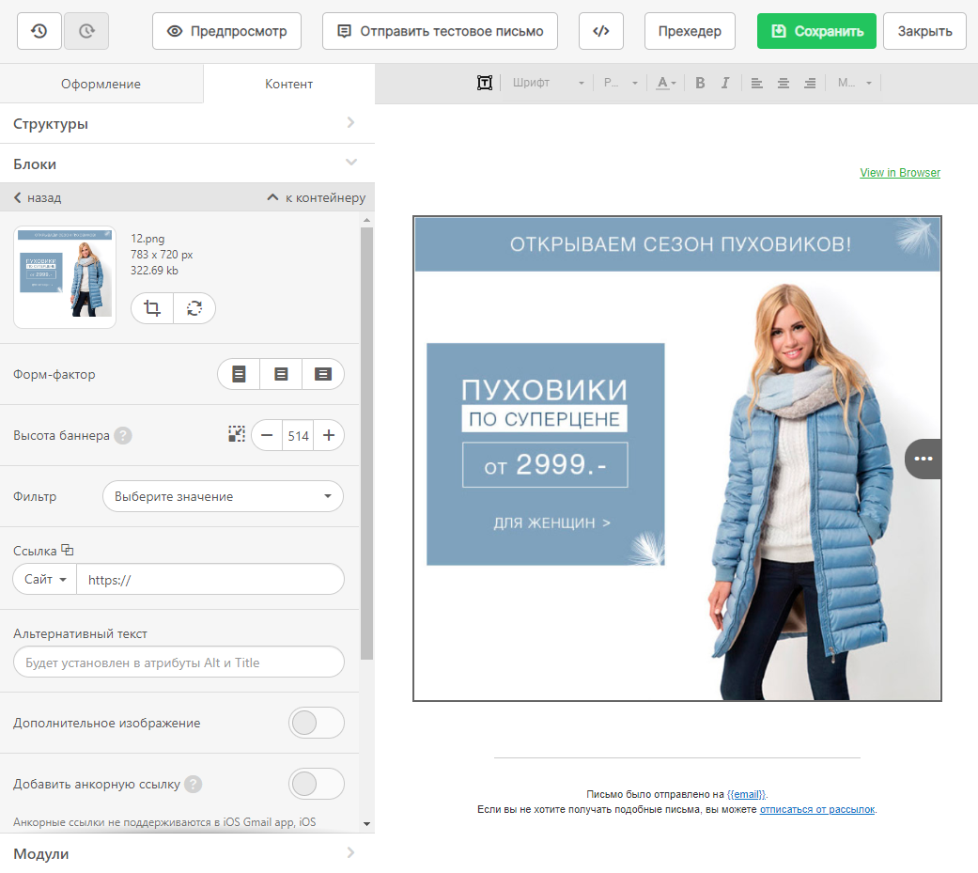Click the replace image icon

click(194, 308)
